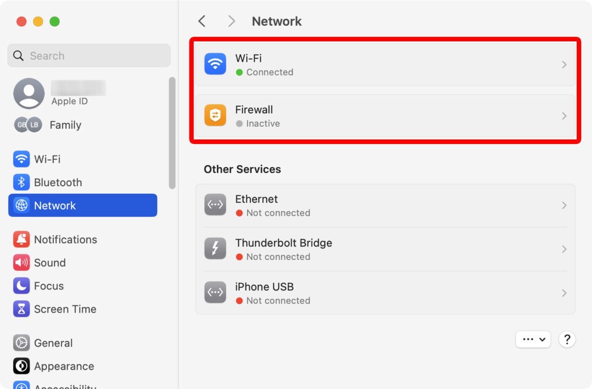
Task: Click the Thunderbolt Bridge lightning icon
Action: pyautogui.click(x=215, y=248)
